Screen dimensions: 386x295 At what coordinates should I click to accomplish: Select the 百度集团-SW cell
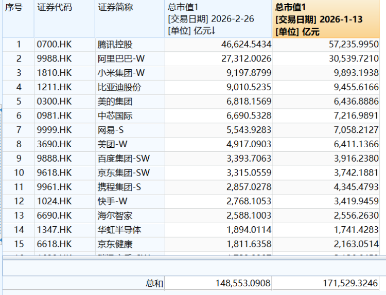coord(124,159)
